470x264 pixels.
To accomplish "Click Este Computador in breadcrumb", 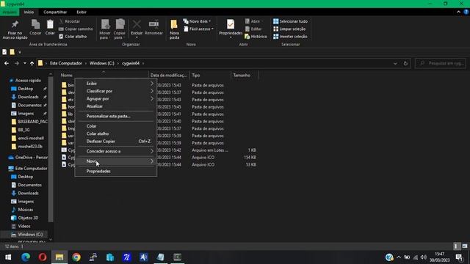I will [x=66, y=63].
